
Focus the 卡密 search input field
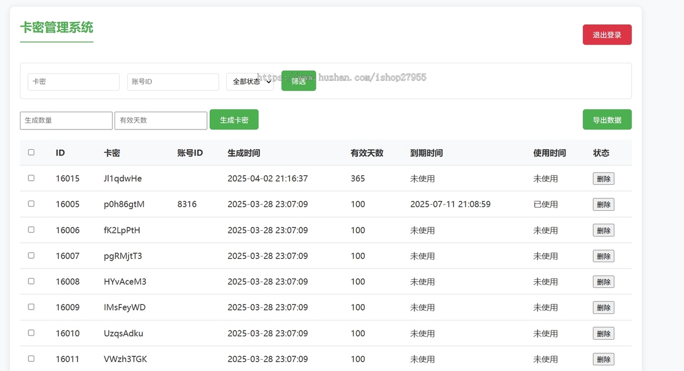74,81
